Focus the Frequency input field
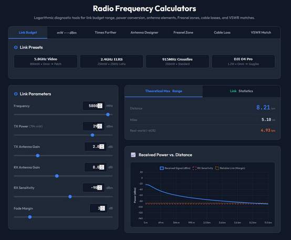The height and width of the screenshot is (240, 291). click(93, 106)
